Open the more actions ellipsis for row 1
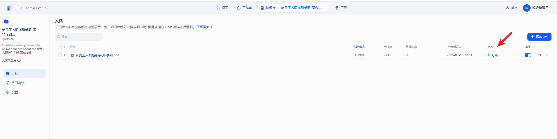This screenshot has width=557, height=139. pos(546,55)
